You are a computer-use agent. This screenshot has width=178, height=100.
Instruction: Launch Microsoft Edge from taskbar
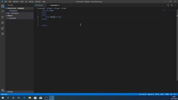[24, 98]
